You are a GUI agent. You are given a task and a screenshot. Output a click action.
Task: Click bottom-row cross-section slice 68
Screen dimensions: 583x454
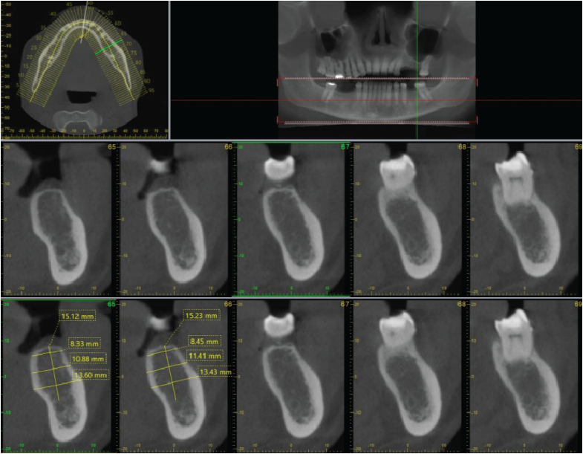(408, 375)
